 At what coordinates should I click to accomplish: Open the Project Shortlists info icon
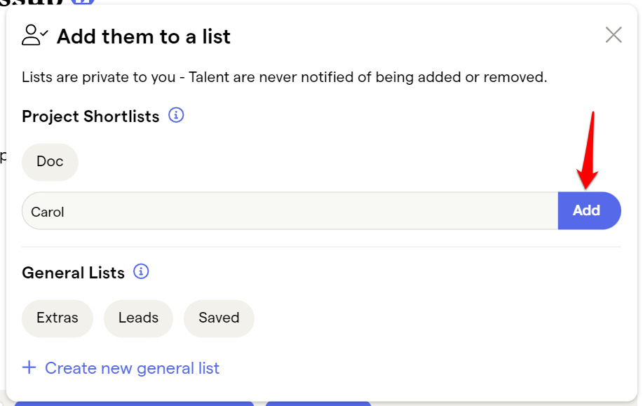coord(176,115)
